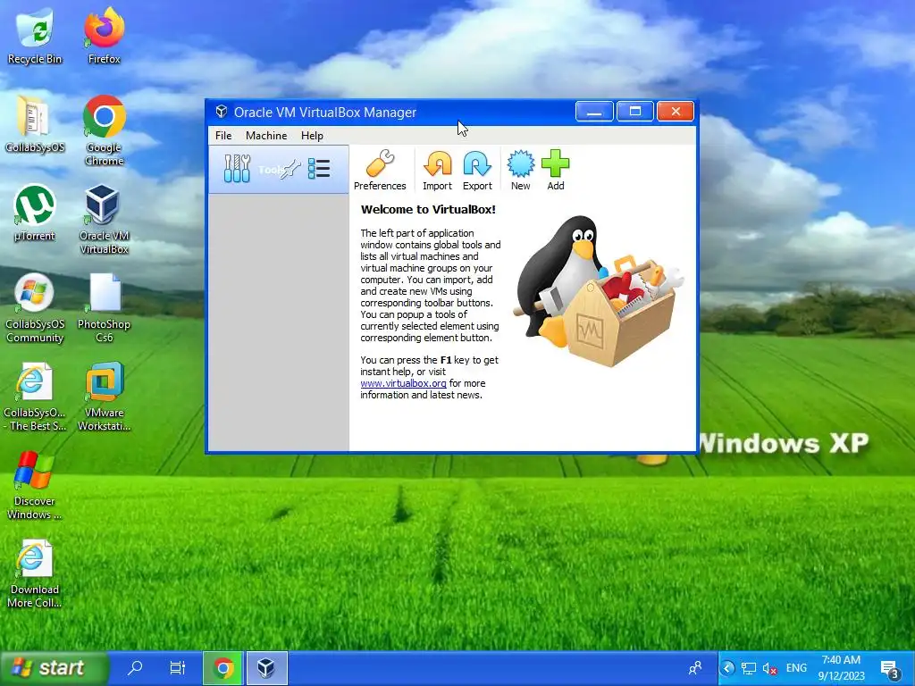Select the Google Chrome desktop icon
The height and width of the screenshot is (686, 915).
(104, 130)
